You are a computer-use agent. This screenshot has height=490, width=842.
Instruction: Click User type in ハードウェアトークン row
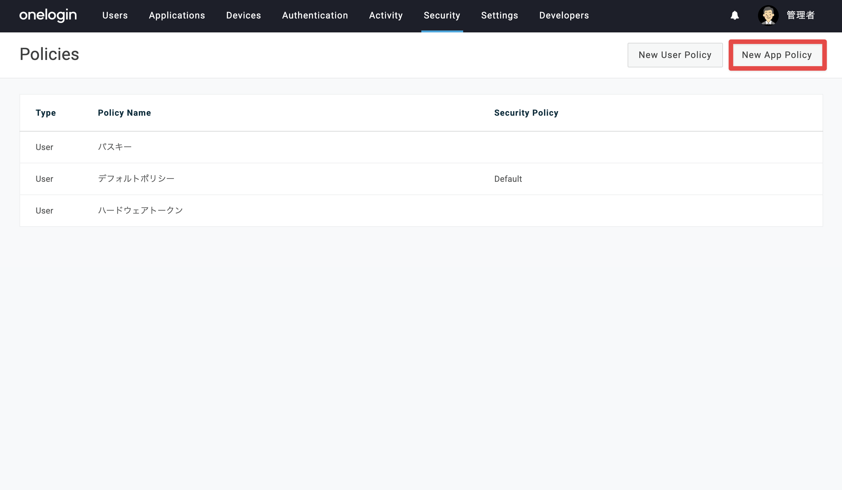pos(44,211)
